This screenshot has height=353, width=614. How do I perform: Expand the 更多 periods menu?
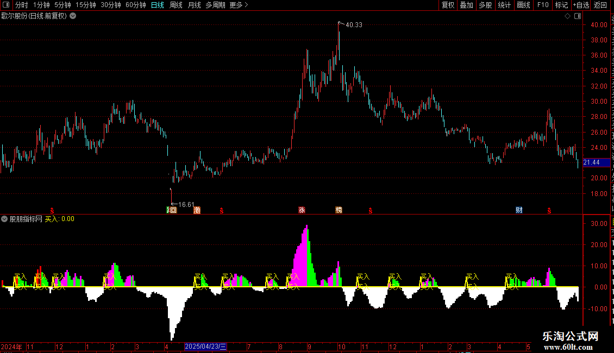pyautogui.click(x=239, y=5)
